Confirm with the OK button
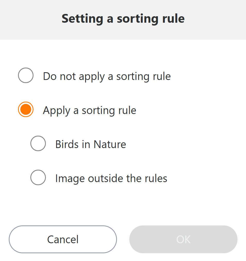This screenshot has width=246, height=261. tap(183, 239)
